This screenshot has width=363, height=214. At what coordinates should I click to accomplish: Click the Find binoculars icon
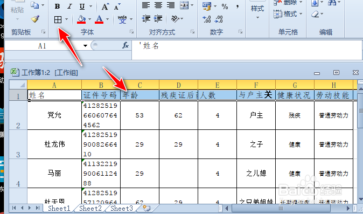[332, 3]
